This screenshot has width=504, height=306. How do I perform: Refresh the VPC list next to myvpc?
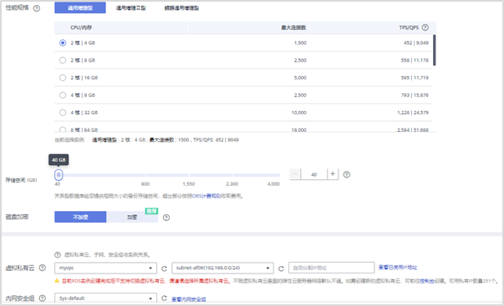point(165,268)
